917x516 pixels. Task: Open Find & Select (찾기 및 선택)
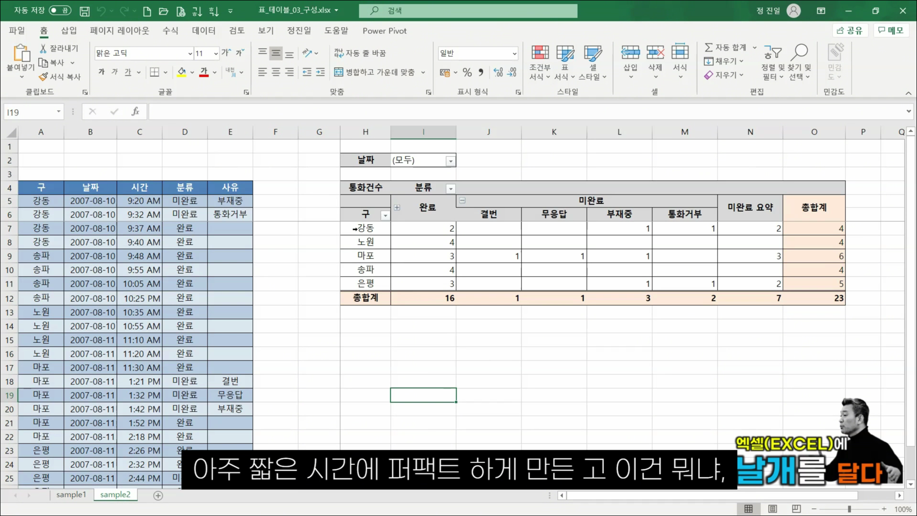(x=800, y=62)
